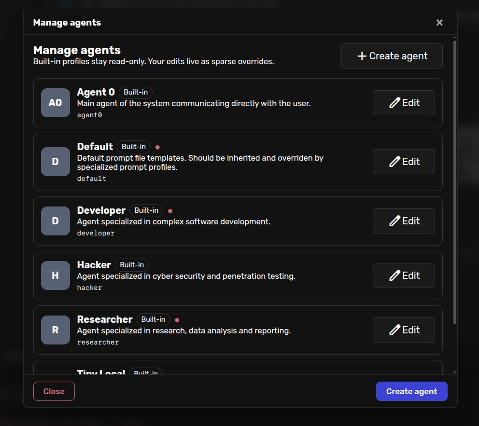Click the Built-in profiles stay read-only subtitle
This screenshot has height=426, width=479.
(154, 62)
